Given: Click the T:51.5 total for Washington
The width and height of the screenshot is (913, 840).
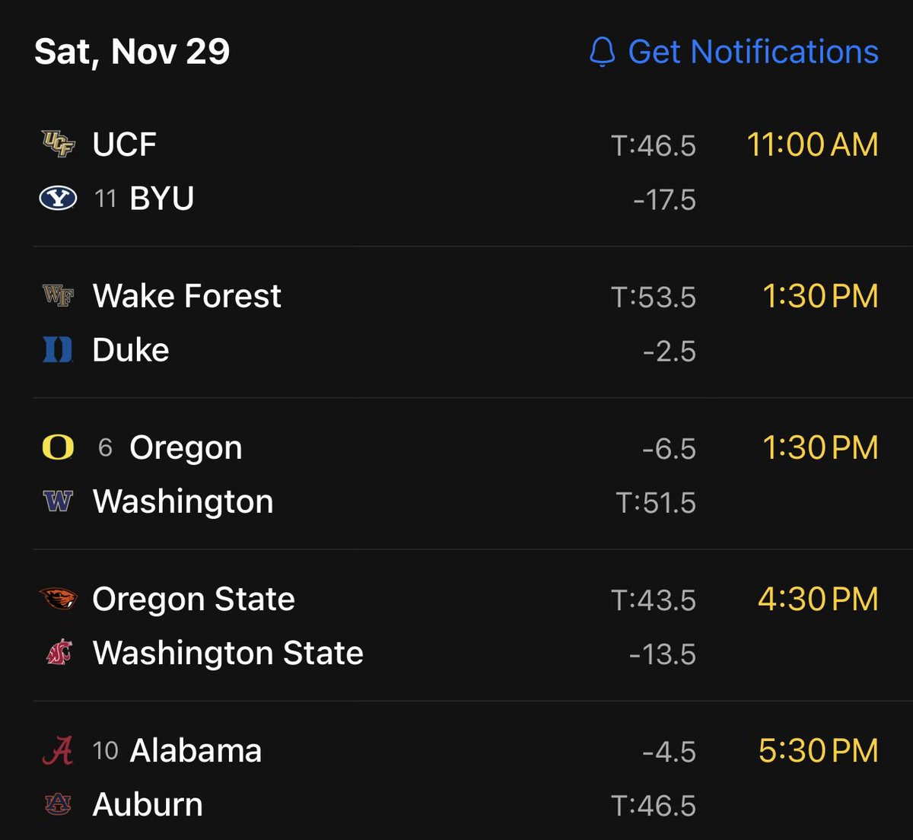Looking at the screenshot, I should pyautogui.click(x=656, y=503).
